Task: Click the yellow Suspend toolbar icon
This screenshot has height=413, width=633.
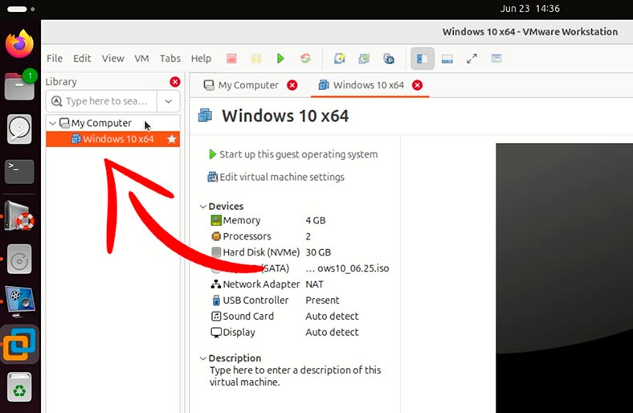Action: [256, 59]
